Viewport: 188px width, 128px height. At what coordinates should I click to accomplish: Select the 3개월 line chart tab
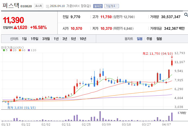[x=46, y=39]
